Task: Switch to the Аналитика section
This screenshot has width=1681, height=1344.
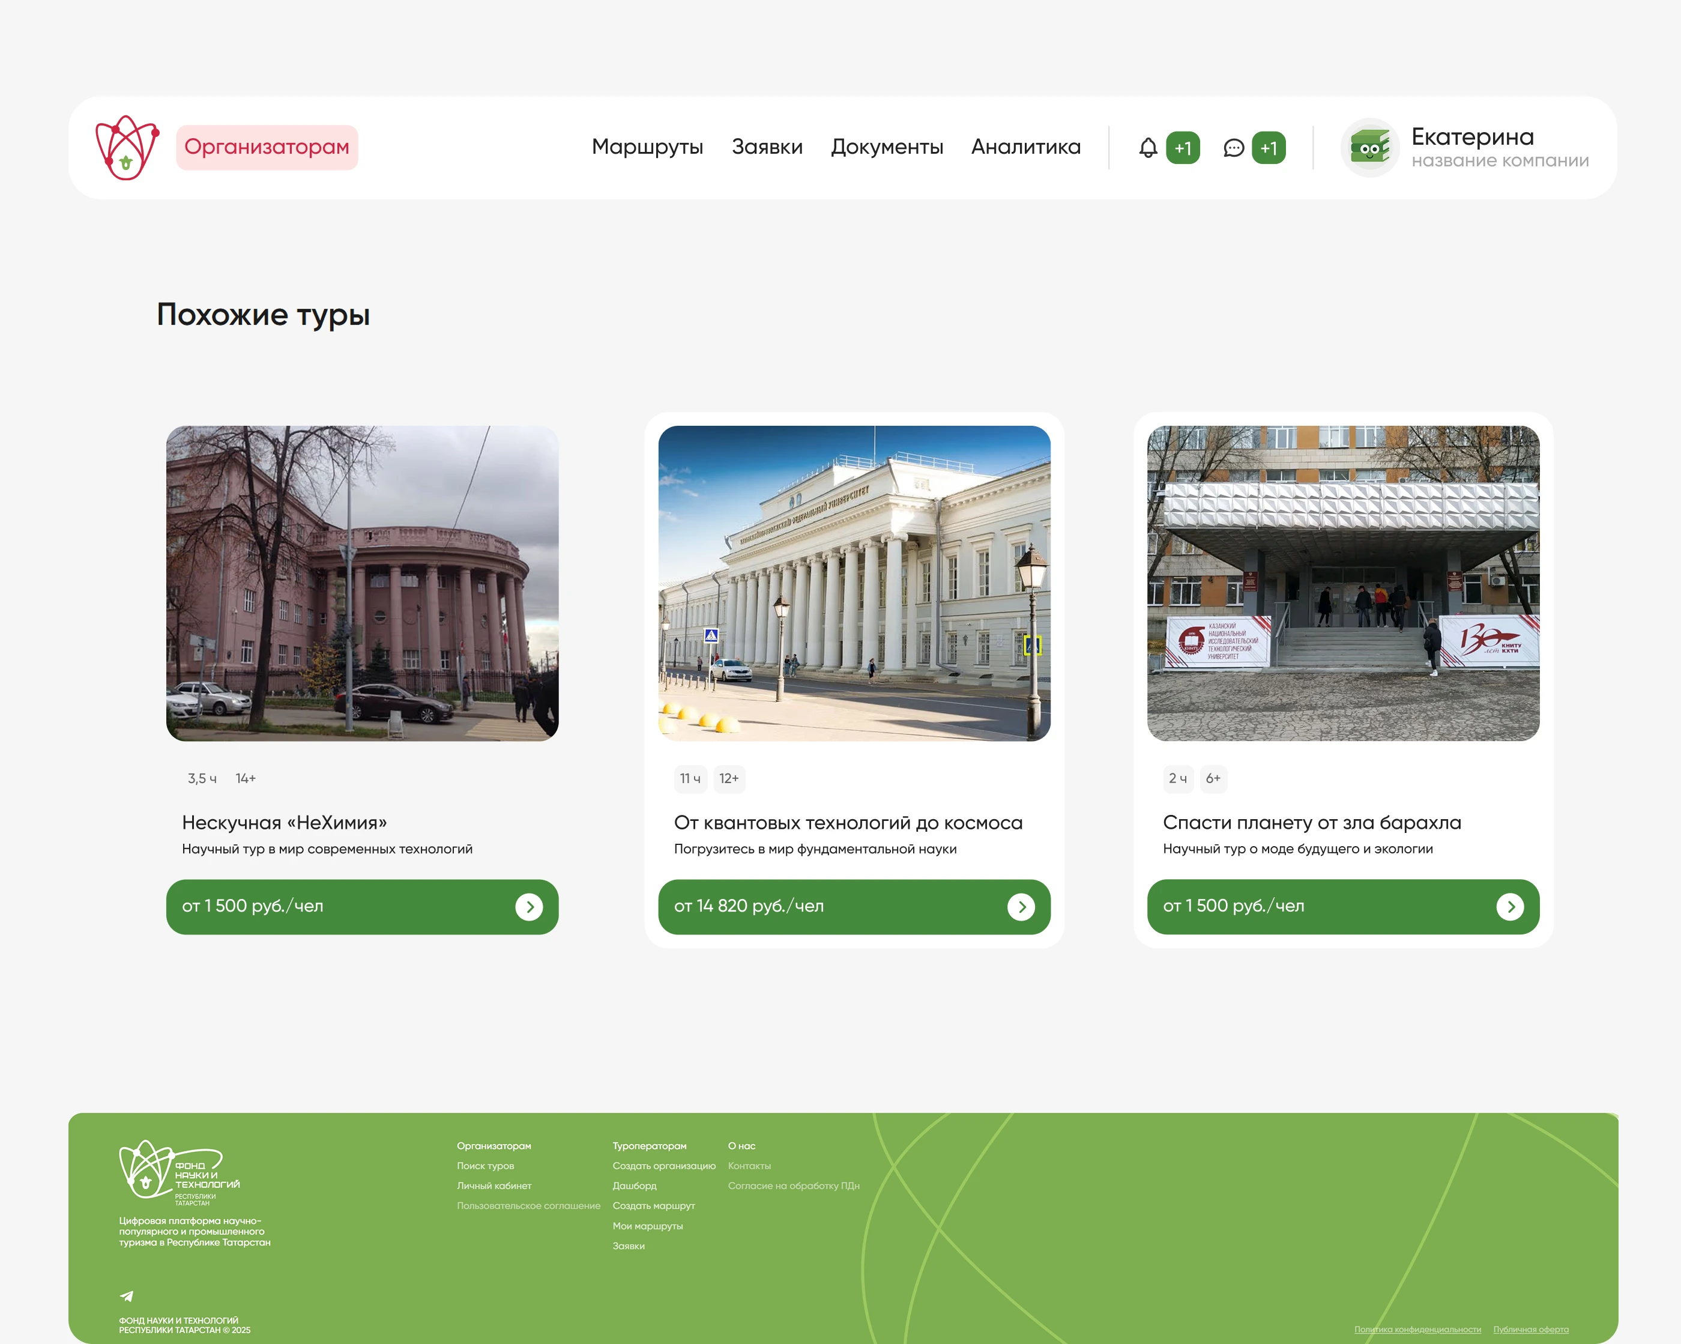Action: coord(1025,147)
